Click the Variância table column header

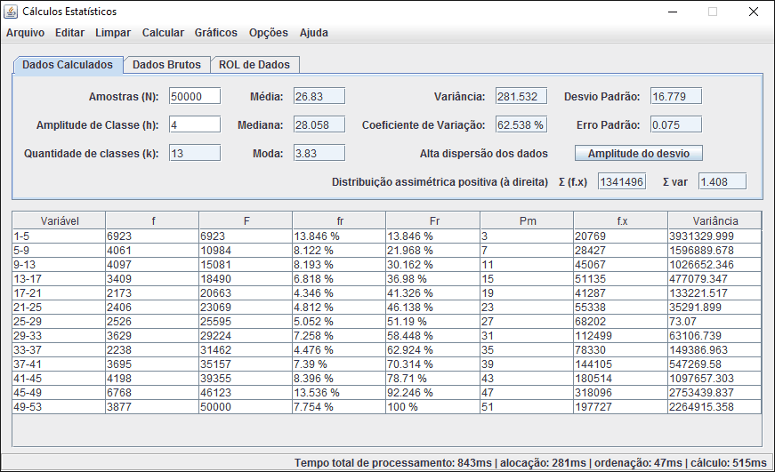click(714, 220)
